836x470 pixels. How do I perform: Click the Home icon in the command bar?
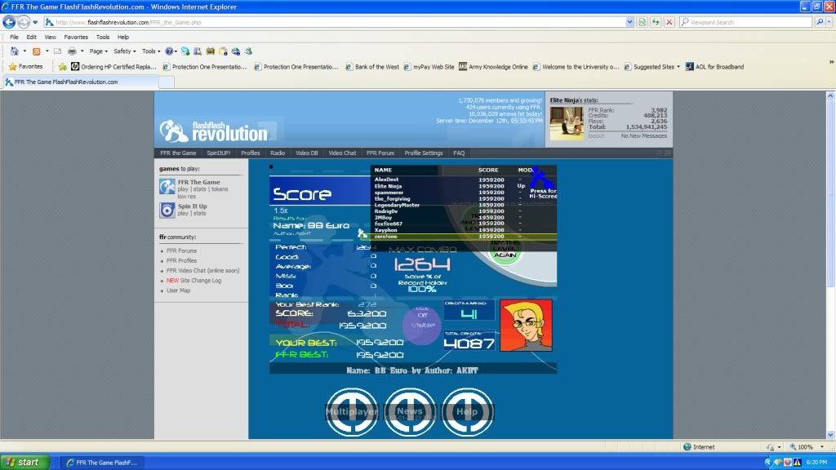[x=13, y=51]
